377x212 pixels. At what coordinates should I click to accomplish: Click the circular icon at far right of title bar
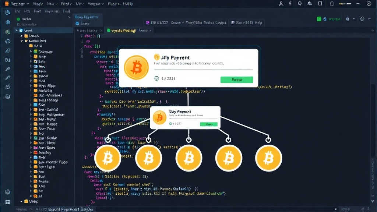coord(369,4)
